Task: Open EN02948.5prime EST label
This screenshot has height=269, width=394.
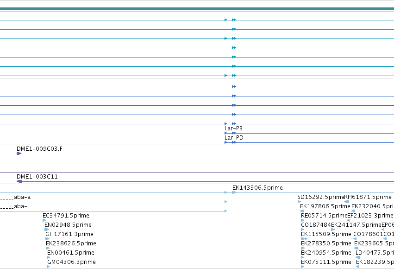Action: tap(68, 225)
